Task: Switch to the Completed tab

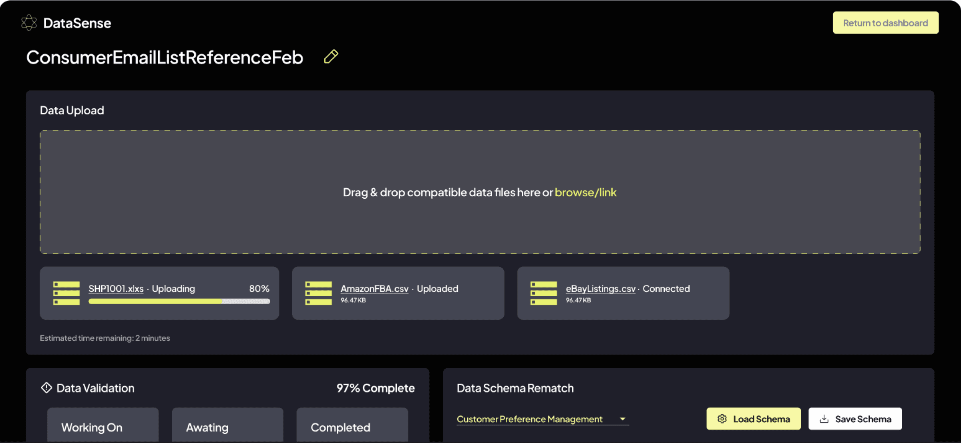Action: pyautogui.click(x=352, y=425)
